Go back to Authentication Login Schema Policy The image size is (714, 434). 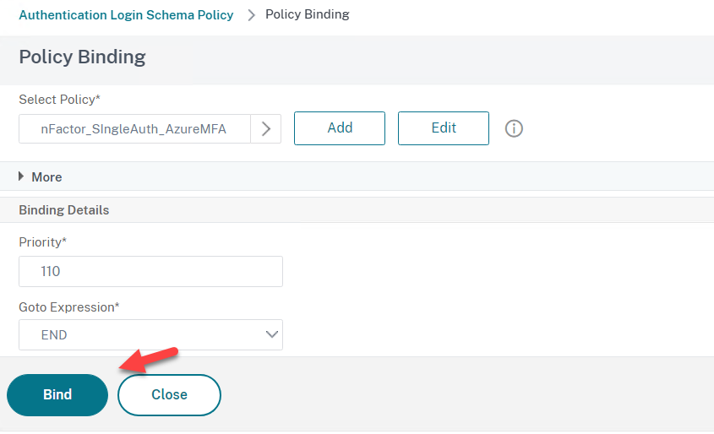[x=126, y=15]
